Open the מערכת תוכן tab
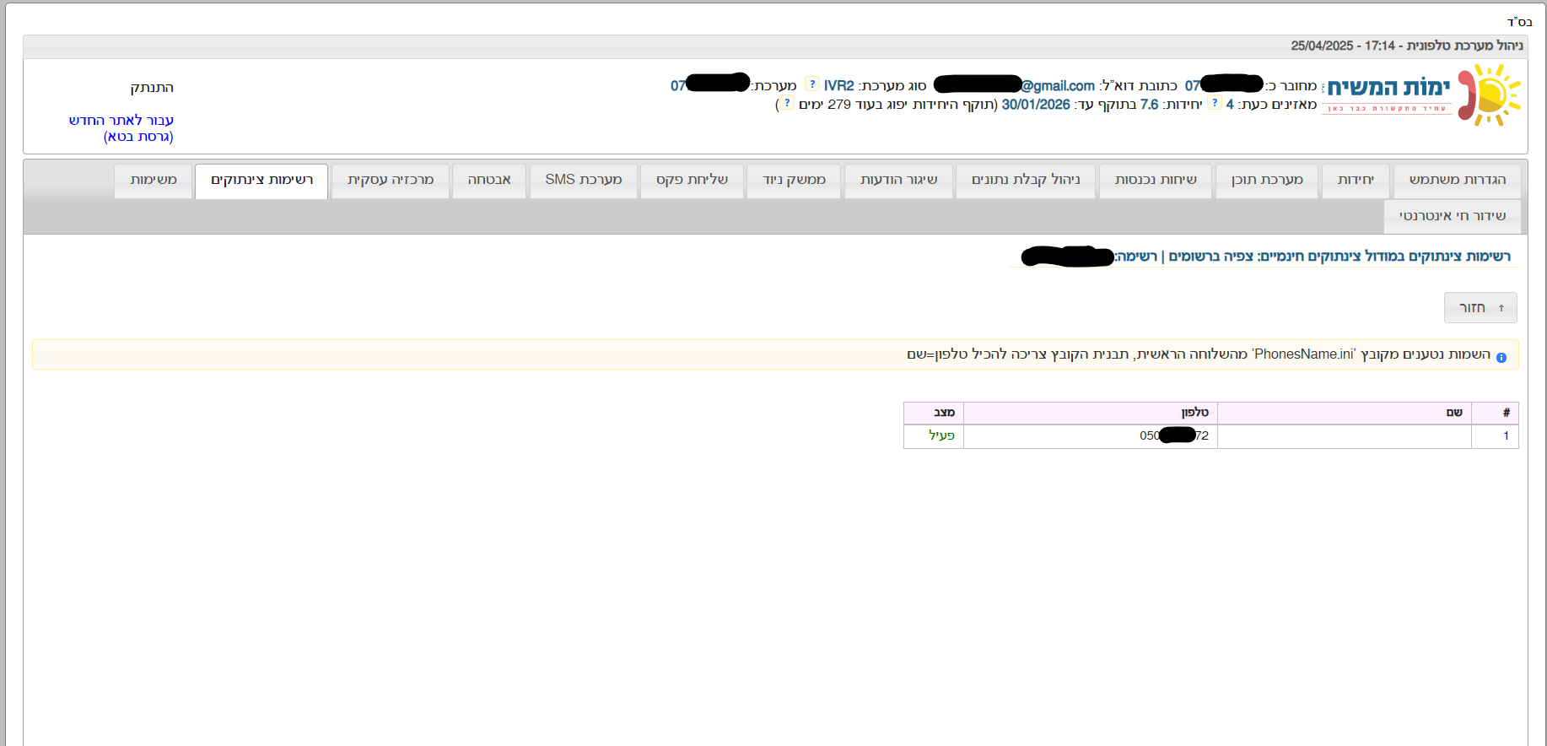The height and width of the screenshot is (746, 1547). [1266, 180]
